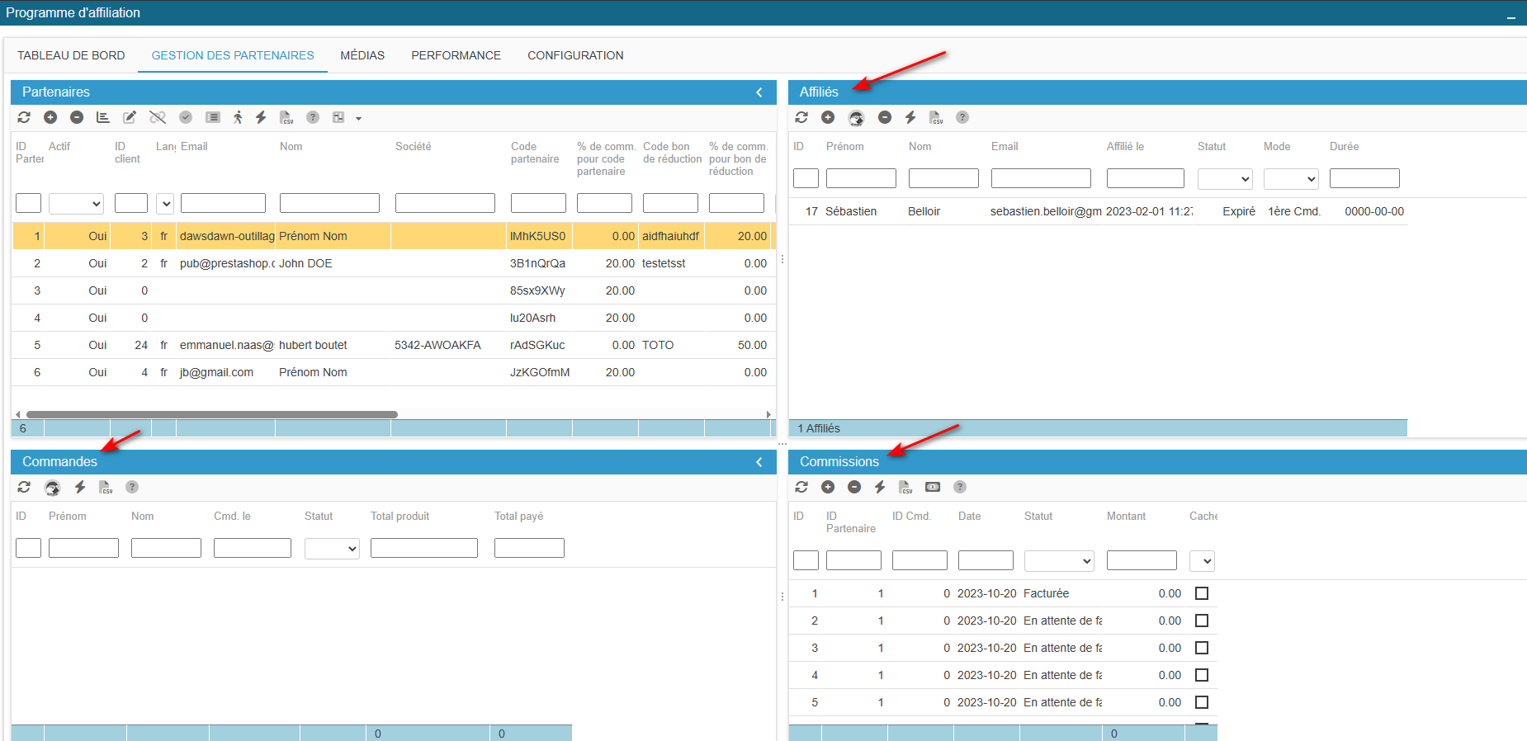This screenshot has width=1527, height=741.
Task: Click the Partenaires horizontal scrollbar thumb
Action: coord(212,414)
